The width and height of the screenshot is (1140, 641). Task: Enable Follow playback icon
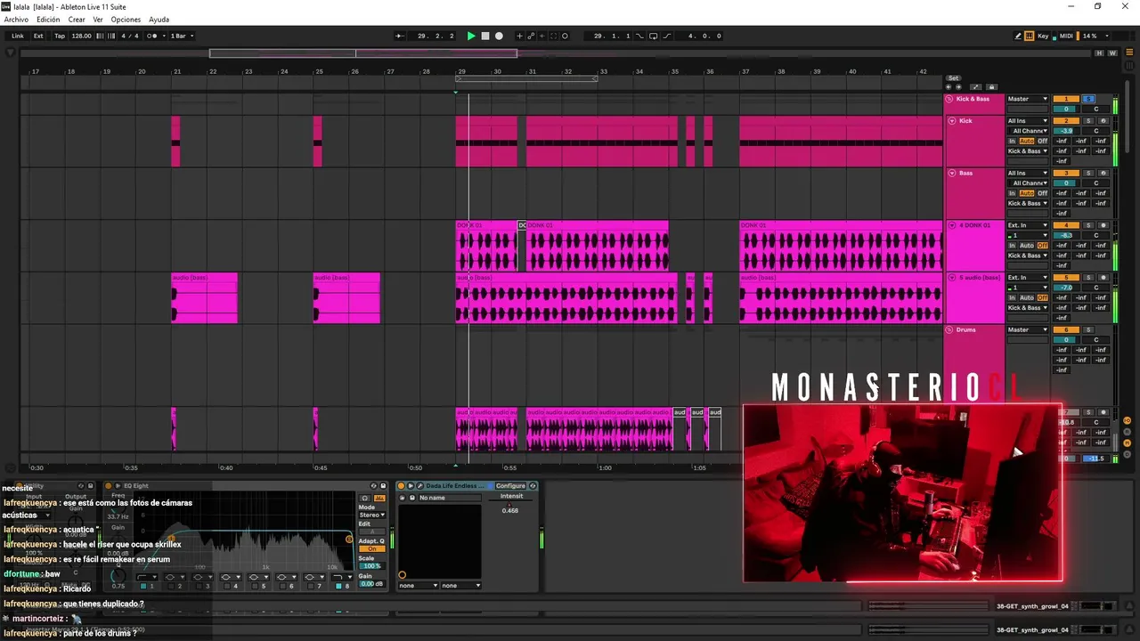pos(399,36)
